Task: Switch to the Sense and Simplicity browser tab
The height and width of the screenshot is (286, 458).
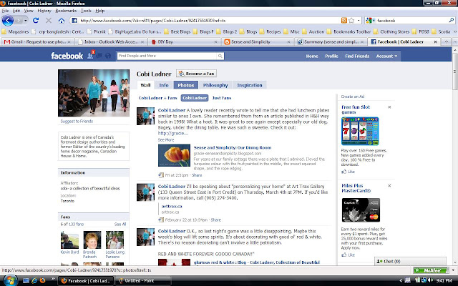Action: click(x=258, y=41)
